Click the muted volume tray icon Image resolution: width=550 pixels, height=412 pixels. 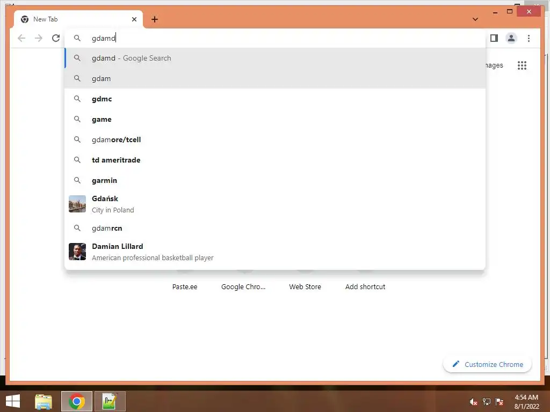(473, 402)
